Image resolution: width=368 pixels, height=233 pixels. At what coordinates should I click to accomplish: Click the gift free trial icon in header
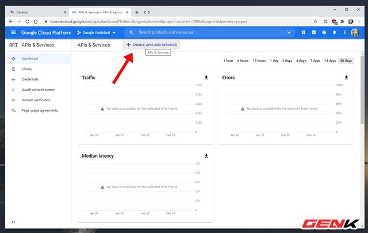[303, 32]
